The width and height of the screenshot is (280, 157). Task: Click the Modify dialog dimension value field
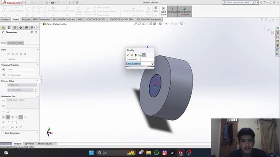[x=138, y=64]
